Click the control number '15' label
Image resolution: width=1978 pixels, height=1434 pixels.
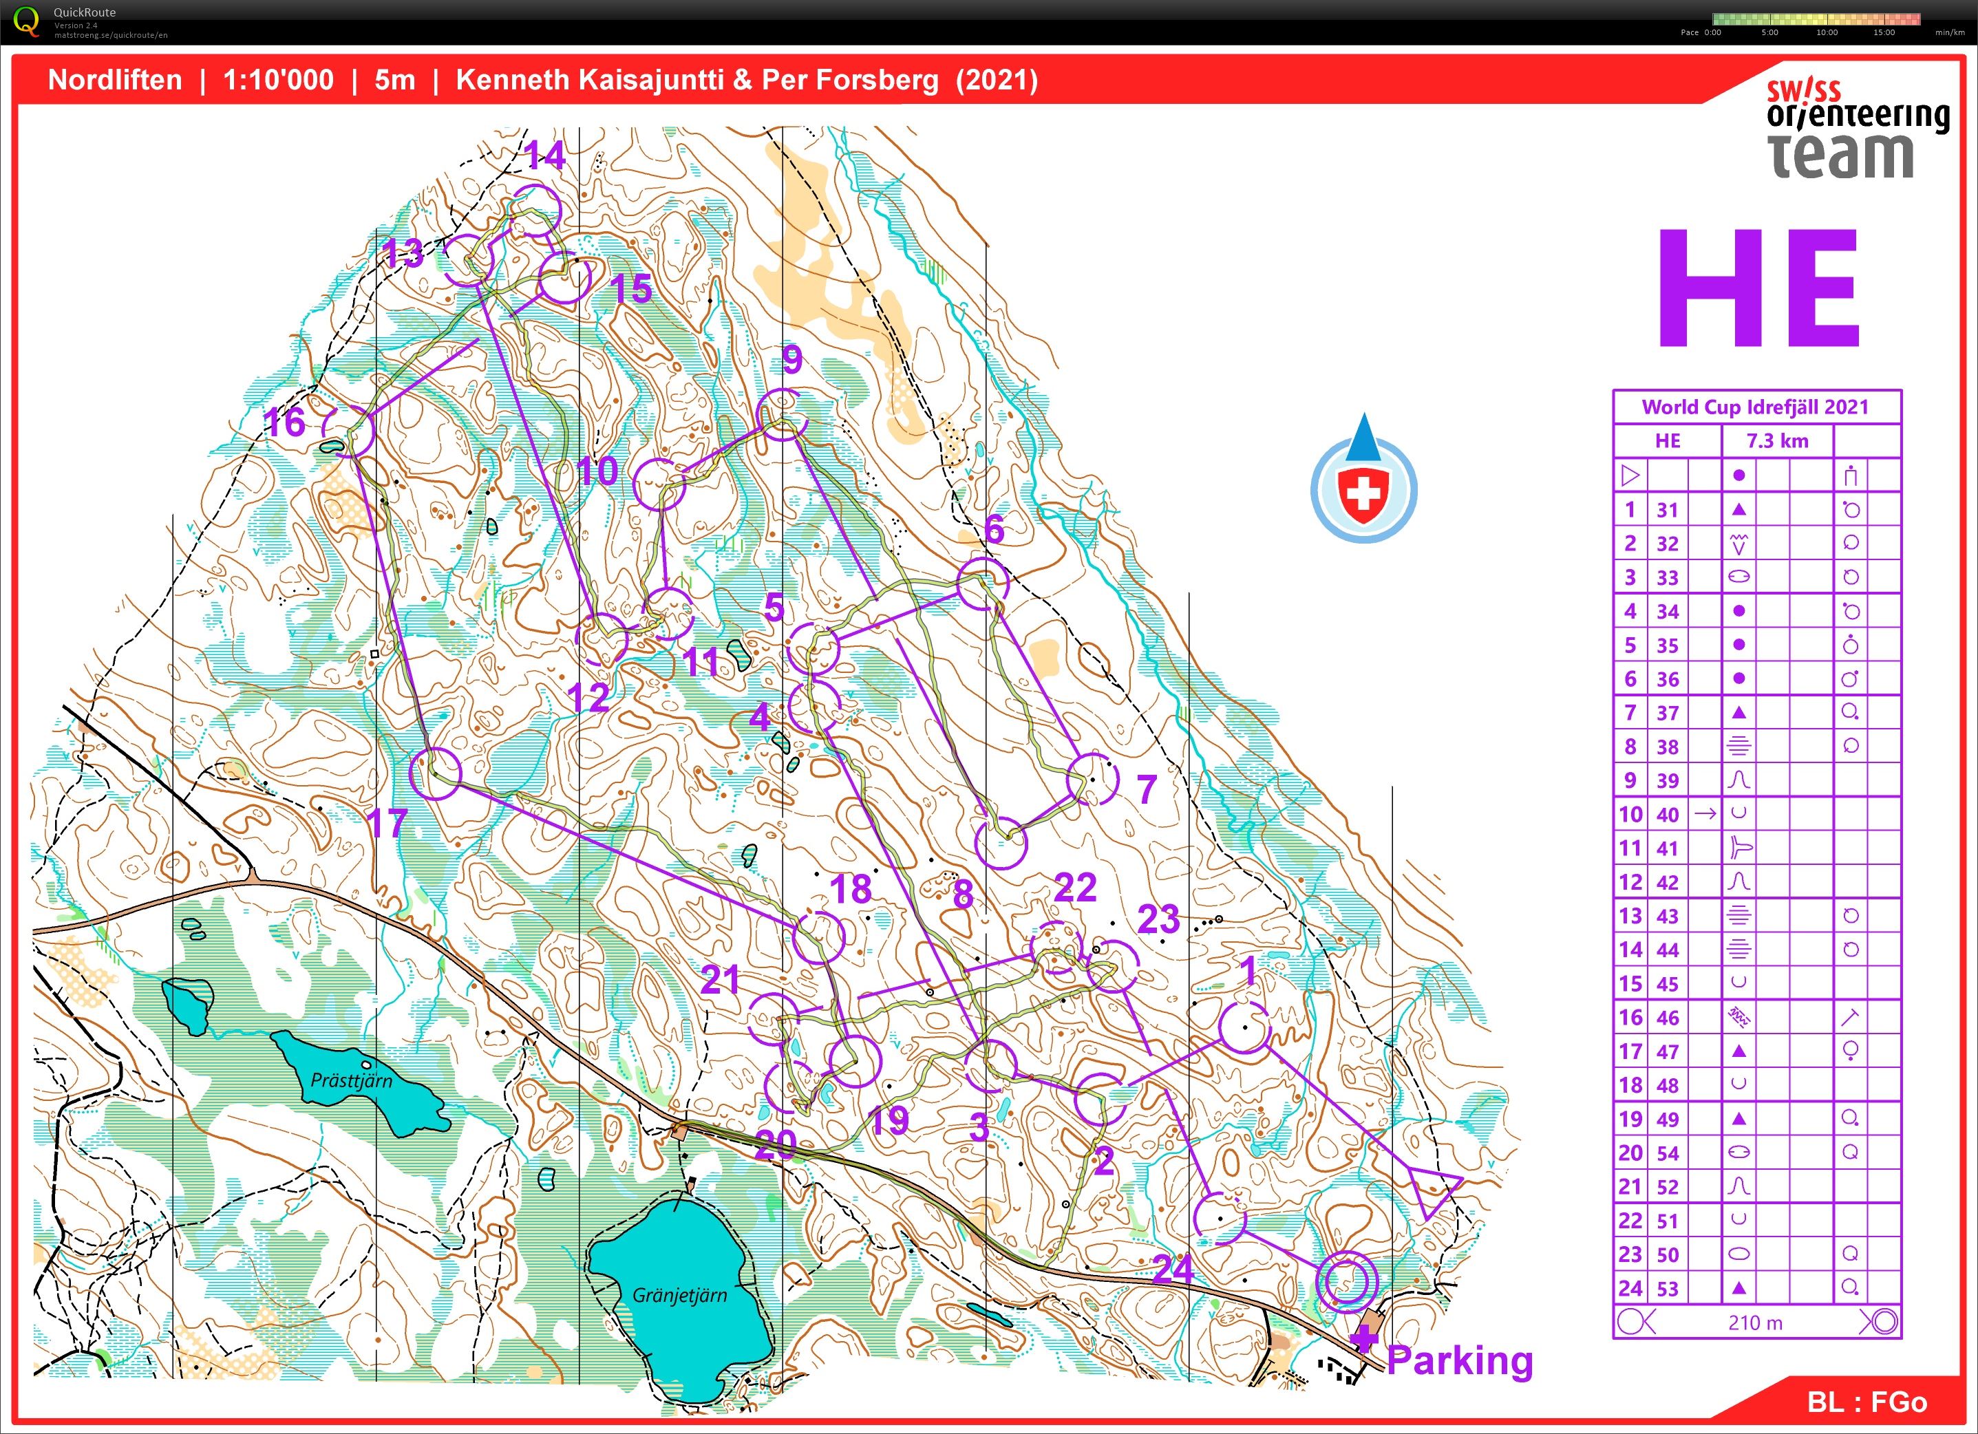631,290
